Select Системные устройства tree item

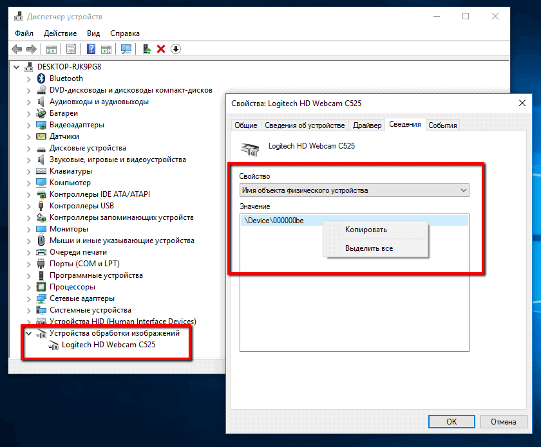click(x=90, y=310)
